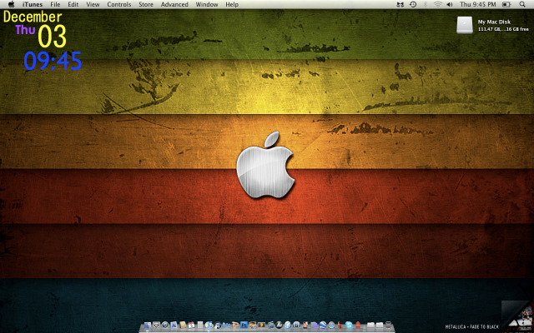
Task: Click the battery status icon
Action: point(507,4)
